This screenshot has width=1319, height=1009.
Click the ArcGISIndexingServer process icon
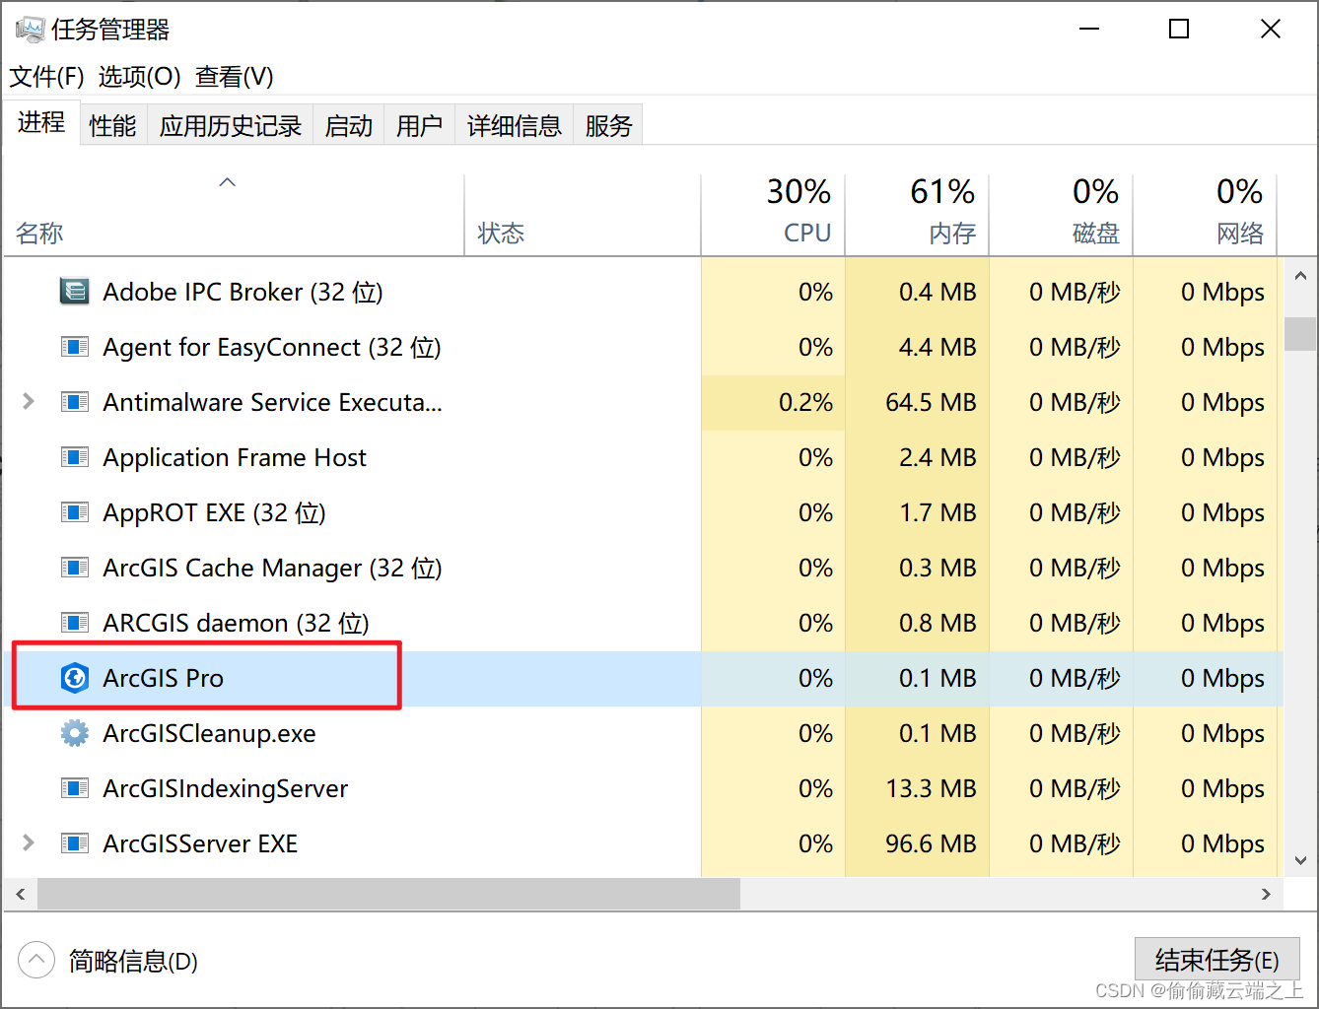pyautogui.click(x=75, y=788)
